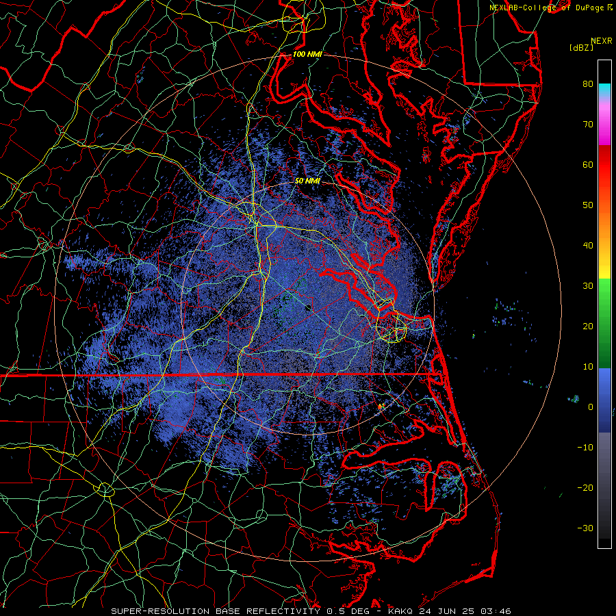
Task: Click the 50 dBZ scale value
Action: pos(588,205)
